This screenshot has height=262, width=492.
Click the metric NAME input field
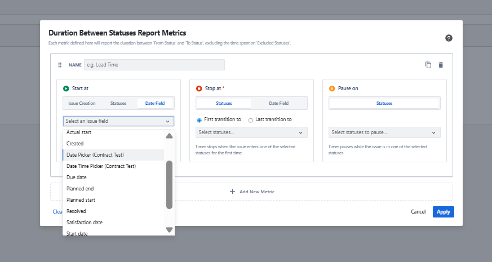(x=154, y=65)
